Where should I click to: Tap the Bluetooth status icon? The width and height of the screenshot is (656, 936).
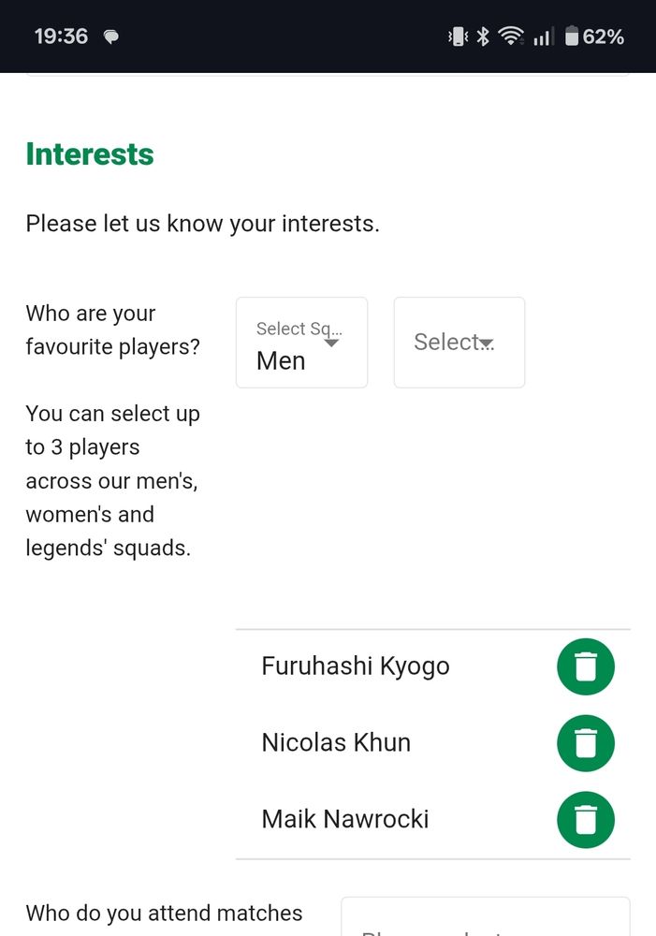tap(483, 37)
